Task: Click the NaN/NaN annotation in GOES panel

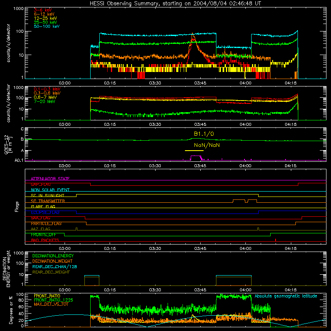Action: point(206,145)
